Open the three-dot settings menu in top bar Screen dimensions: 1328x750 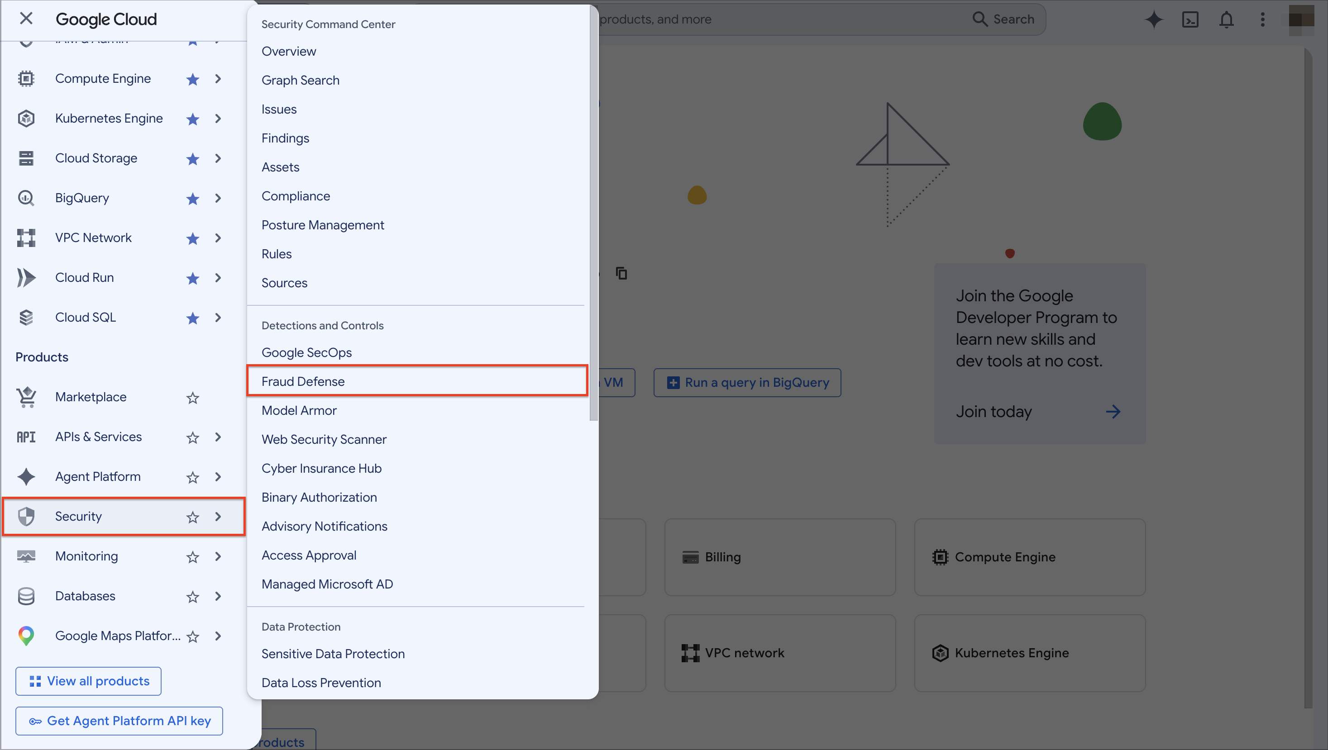click(1262, 19)
